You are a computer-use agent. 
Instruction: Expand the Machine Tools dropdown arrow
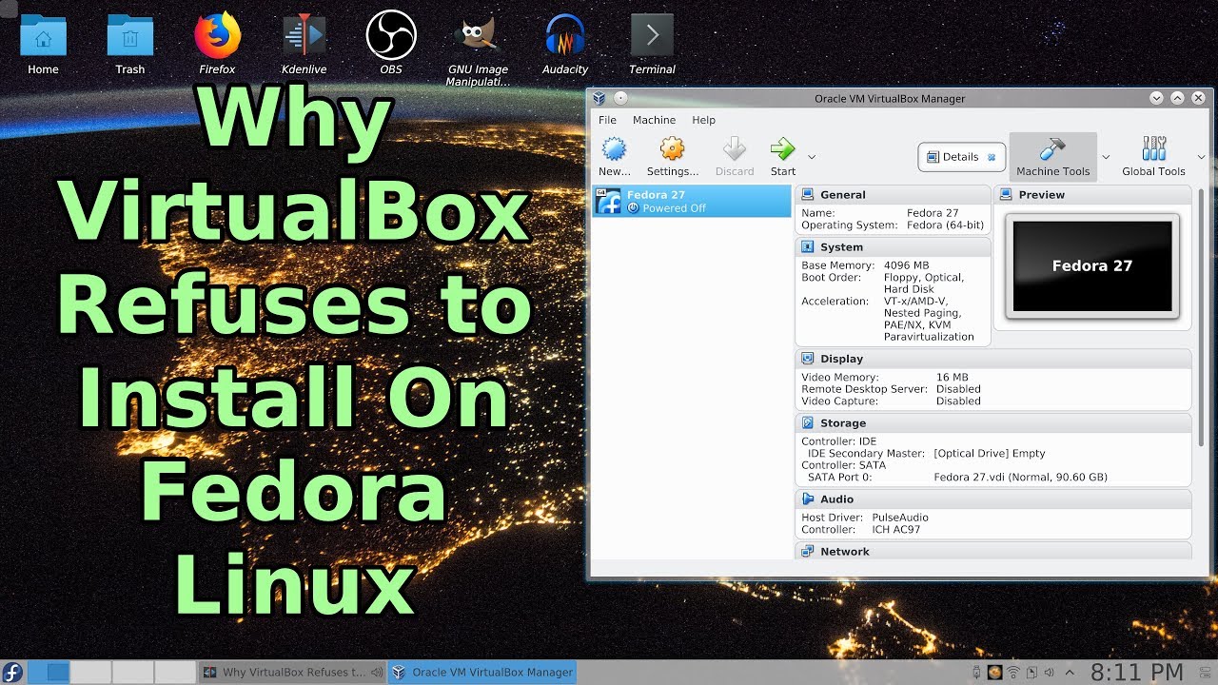[1106, 157]
